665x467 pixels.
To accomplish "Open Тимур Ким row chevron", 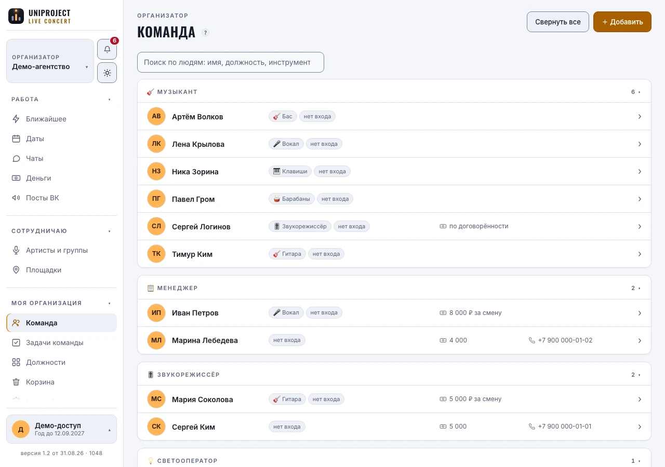I will [x=640, y=254].
